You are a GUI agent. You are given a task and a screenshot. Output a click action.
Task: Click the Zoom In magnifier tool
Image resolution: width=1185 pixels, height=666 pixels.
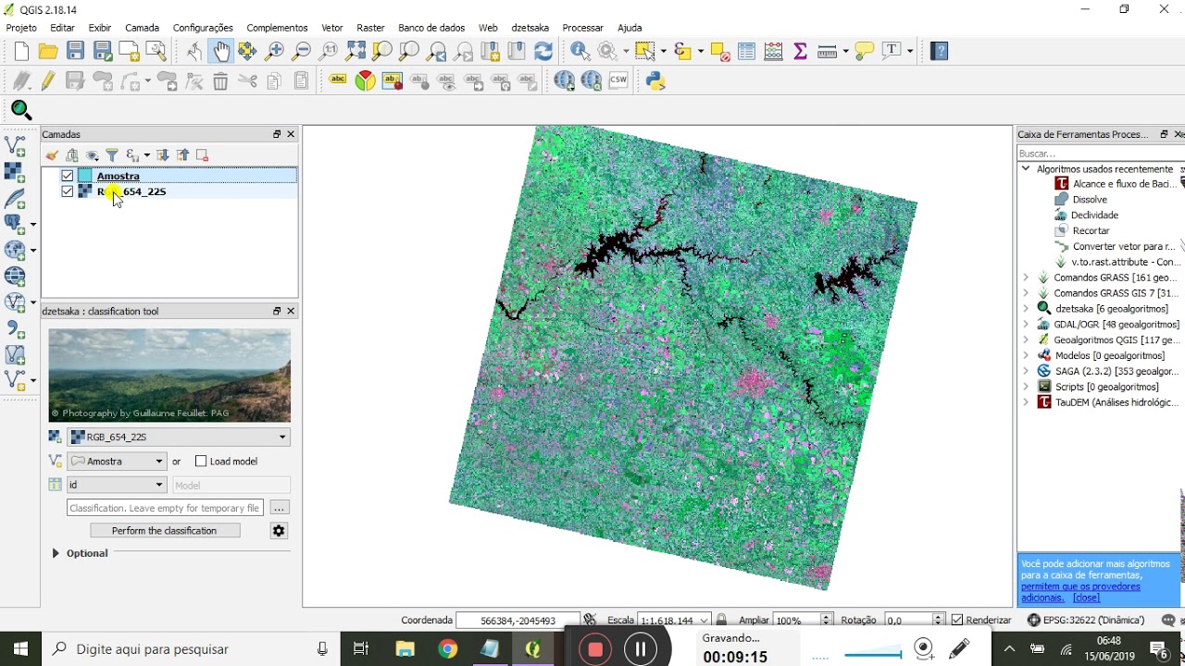(x=275, y=52)
